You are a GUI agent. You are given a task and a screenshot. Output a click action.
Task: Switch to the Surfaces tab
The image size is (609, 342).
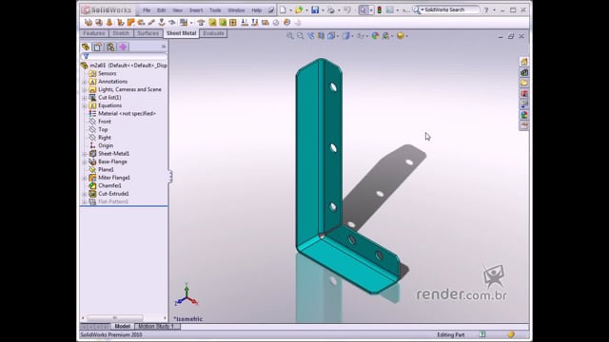point(148,33)
